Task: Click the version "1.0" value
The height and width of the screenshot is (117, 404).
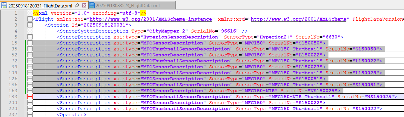Action: click(x=82, y=13)
